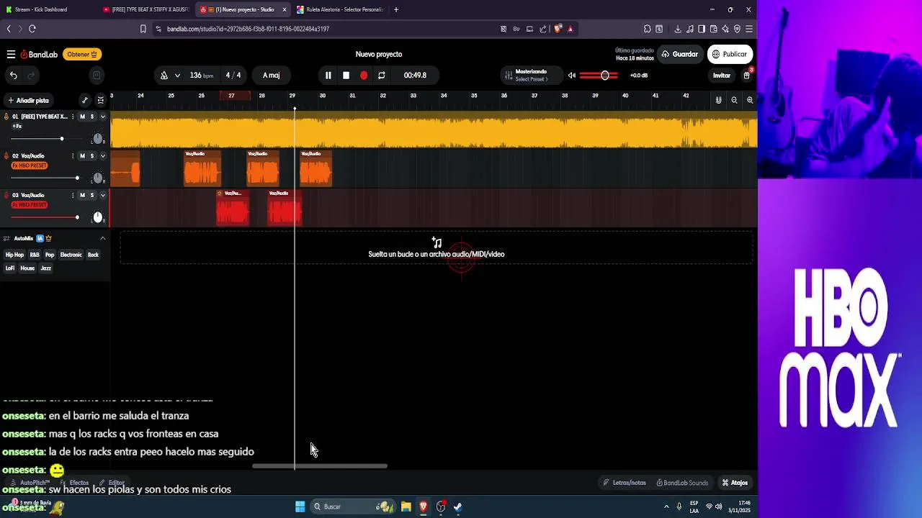The image size is (922, 518).
Task: Select the Hip Hop AutoMix genre
Action: 14,255
